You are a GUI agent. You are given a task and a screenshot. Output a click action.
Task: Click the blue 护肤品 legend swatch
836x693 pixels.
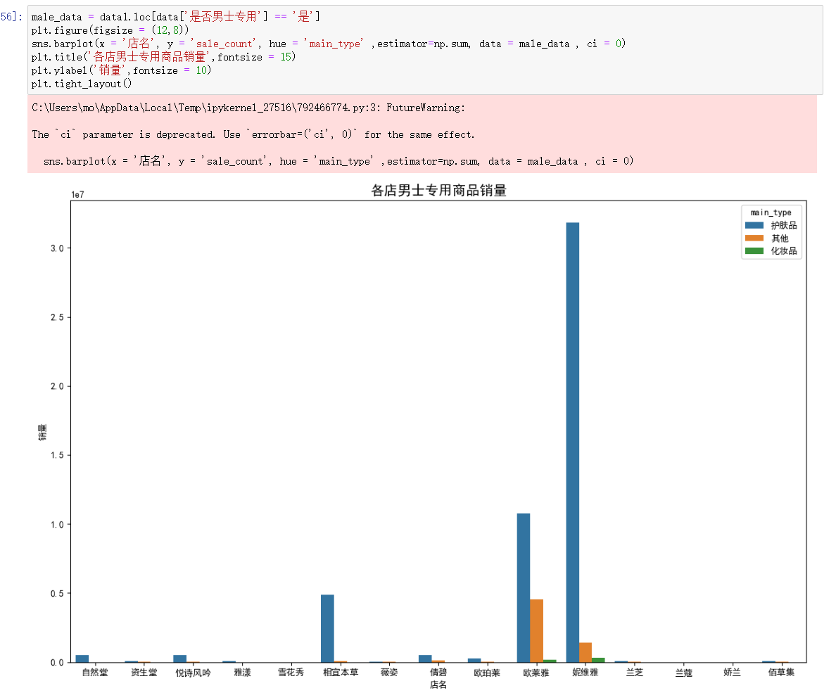tap(754, 226)
